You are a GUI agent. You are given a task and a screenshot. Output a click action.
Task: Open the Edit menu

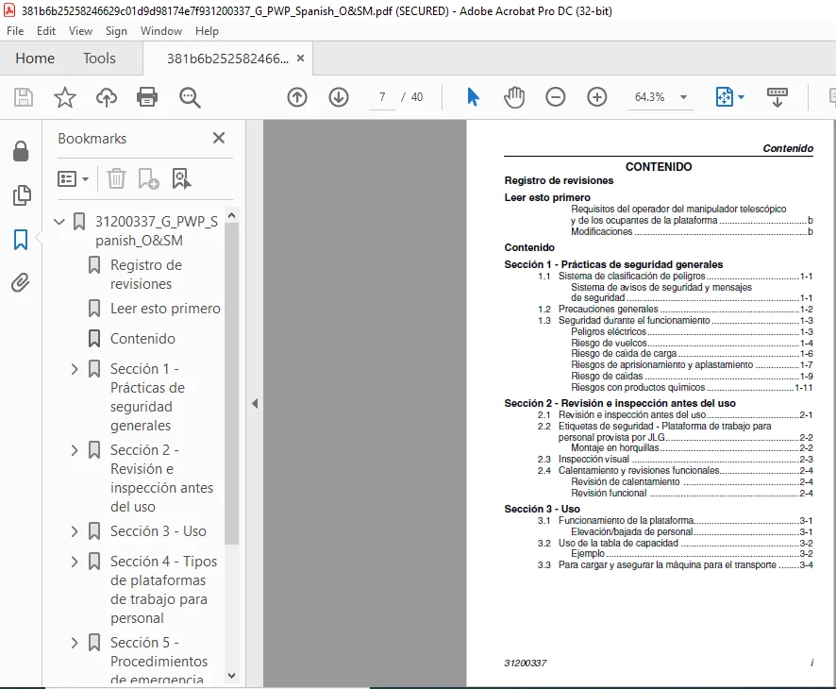point(46,31)
